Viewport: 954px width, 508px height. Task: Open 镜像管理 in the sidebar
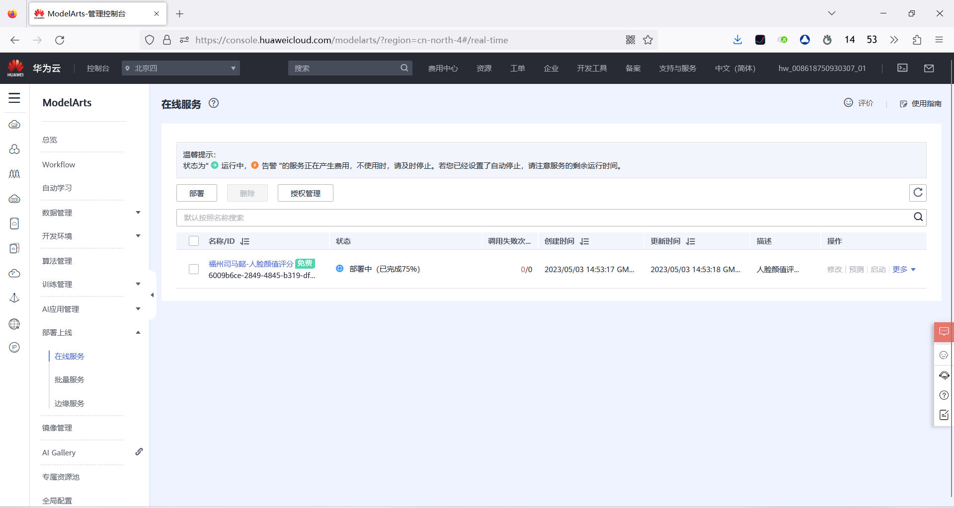click(57, 428)
